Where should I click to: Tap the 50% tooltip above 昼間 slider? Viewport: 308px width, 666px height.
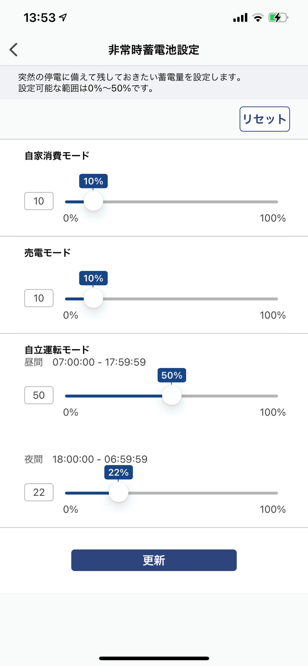pyautogui.click(x=172, y=375)
